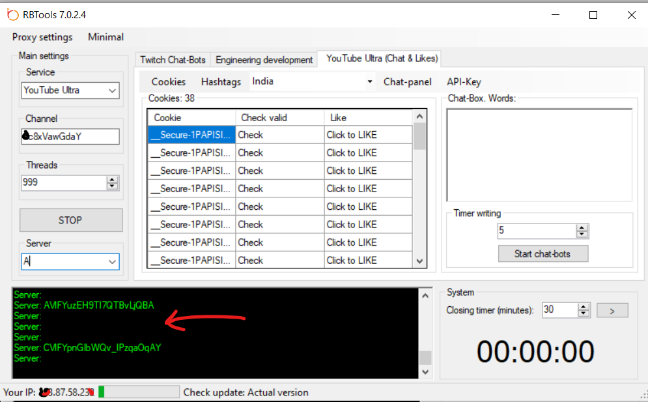648x402 pixels.
Task: Click Check in the first cookie row
Action: coord(251,135)
